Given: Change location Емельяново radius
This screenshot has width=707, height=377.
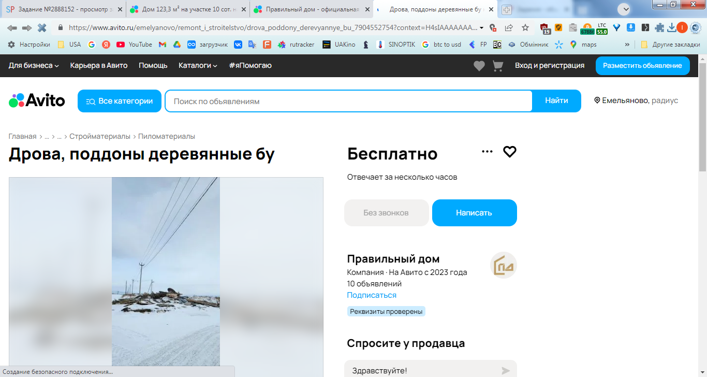Looking at the screenshot, I should (x=636, y=100).
